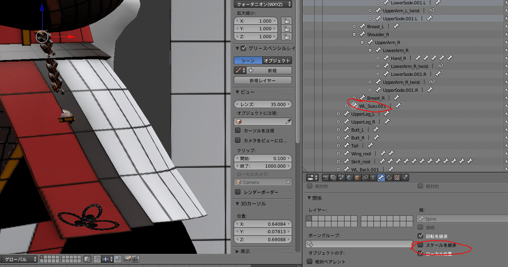Select the シーン grease pencil source tab
The image size is (508, 267).
pyautogui.click(x=248, y=61)
